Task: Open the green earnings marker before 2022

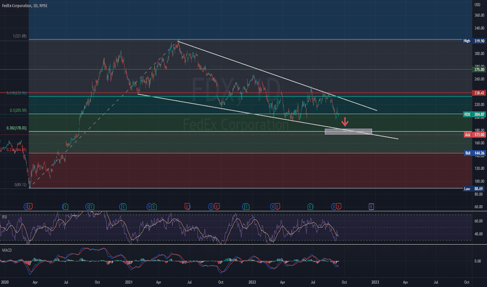Action: tap(246, 206)
